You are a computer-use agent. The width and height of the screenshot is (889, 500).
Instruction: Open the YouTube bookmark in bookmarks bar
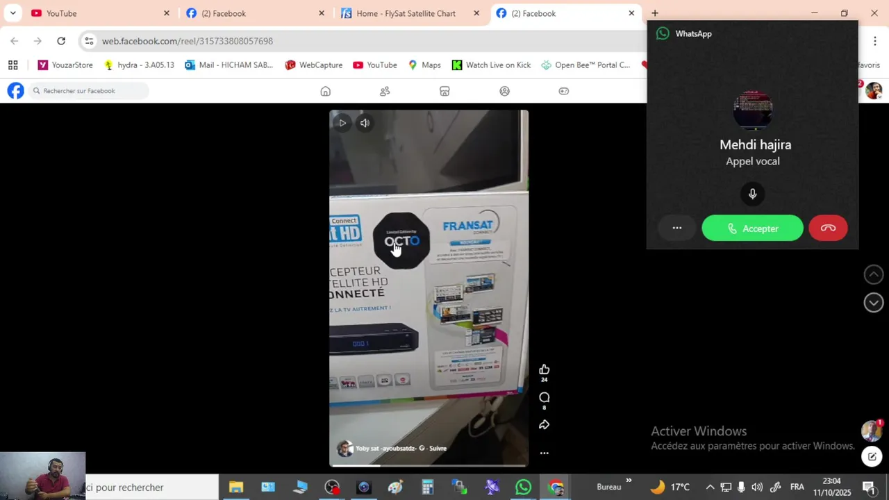(375, 65)
